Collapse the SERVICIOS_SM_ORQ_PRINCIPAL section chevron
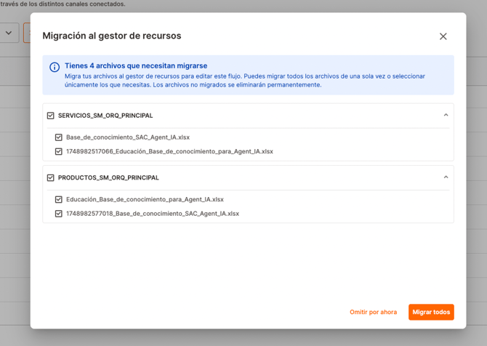The image size is (487, 346). coord(446,115)
